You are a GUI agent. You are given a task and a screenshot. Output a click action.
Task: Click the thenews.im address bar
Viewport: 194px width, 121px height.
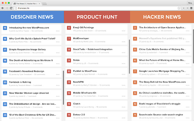[x=91, y=8]
